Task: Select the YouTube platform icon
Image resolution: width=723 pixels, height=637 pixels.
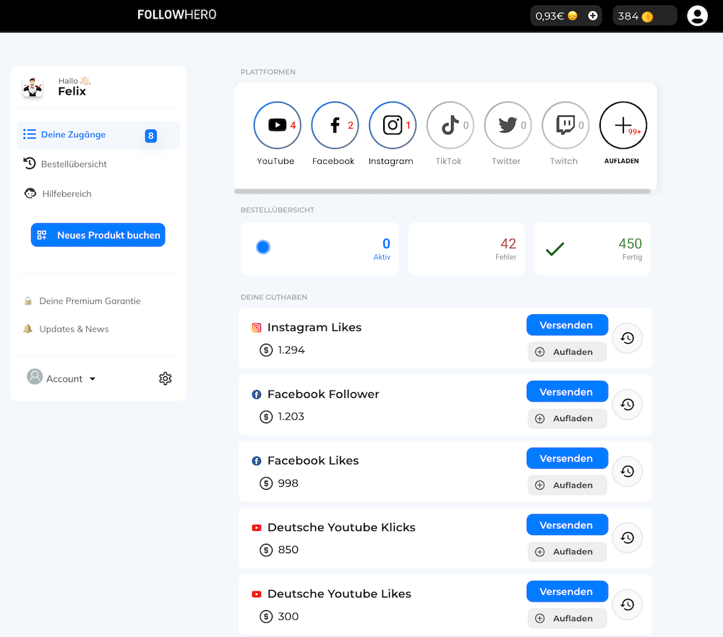Action: pyautogui.click(x=277, y=125)
